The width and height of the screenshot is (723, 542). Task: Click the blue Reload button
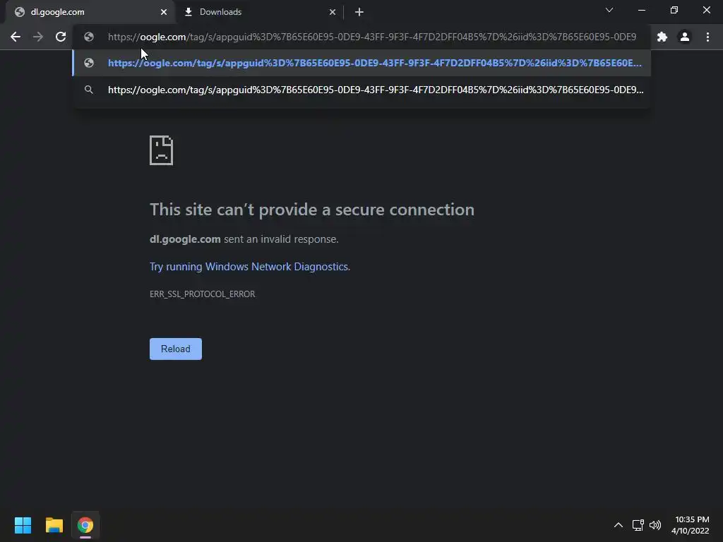[175, 349]
